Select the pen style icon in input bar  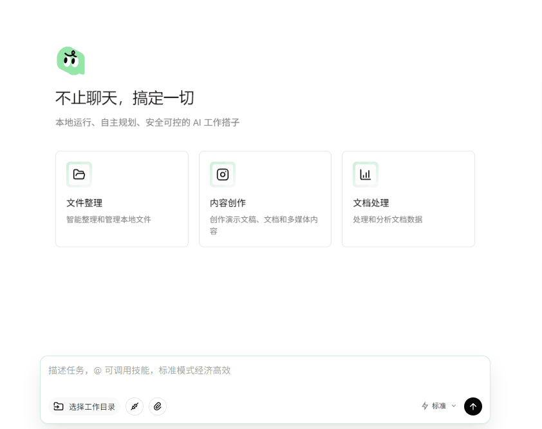tap(134, 406)
